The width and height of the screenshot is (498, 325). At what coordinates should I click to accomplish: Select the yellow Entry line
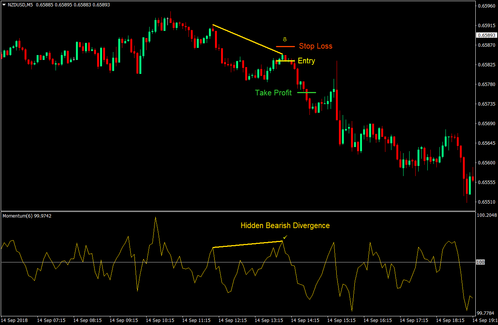(x=286, y=61)
